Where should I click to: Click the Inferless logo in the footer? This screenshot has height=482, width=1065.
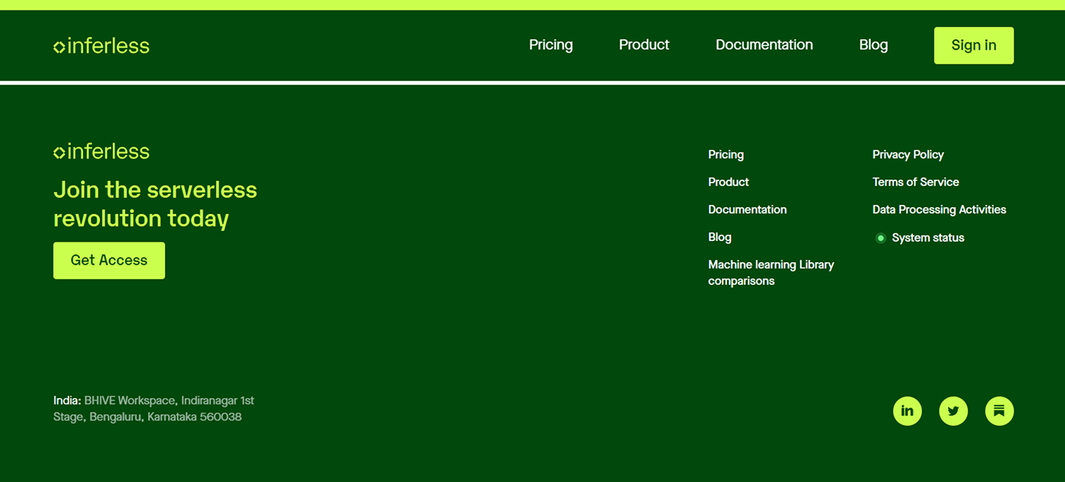pos(101,152)
